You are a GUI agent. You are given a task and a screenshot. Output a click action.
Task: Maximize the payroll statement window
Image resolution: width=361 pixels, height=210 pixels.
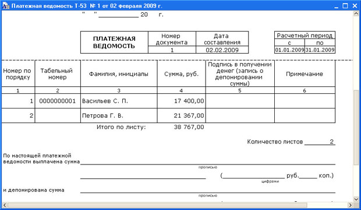coord(345,6)
